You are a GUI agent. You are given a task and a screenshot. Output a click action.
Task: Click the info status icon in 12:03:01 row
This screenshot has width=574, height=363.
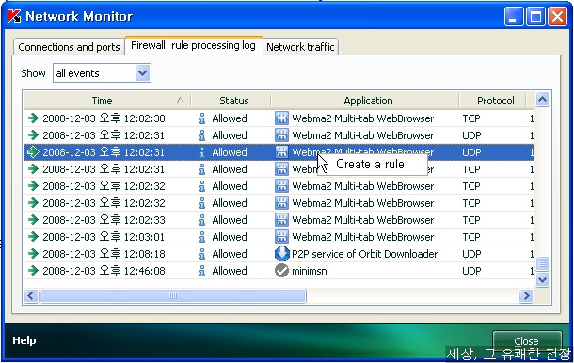click(202, 237)
